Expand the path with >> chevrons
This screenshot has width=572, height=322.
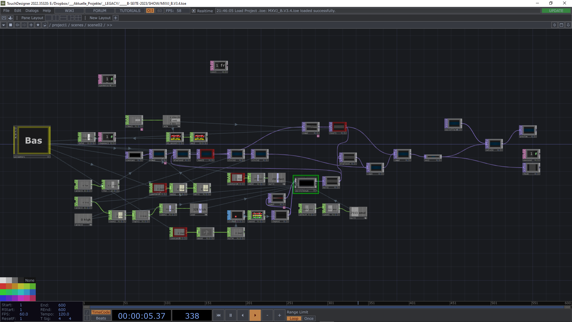(x=110, y=25)
